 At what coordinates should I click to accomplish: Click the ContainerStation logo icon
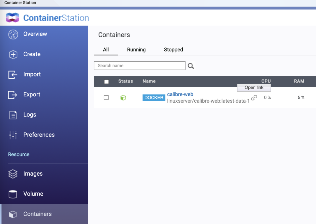13,17
